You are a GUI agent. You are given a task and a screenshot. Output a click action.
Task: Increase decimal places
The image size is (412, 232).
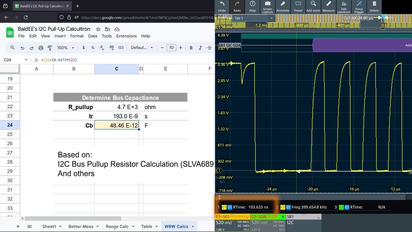111,48
